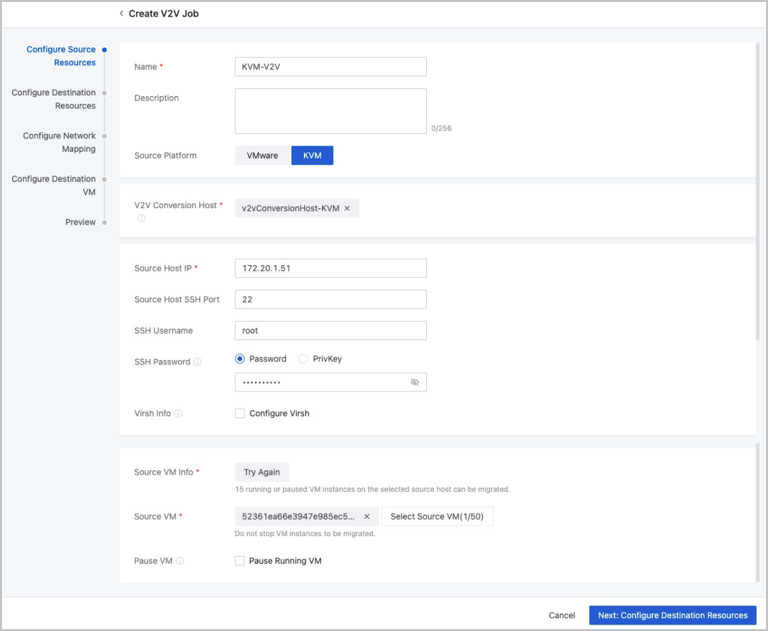Click the V2V Conversion Host info icon
768x631 pixels.
(141, 218)
